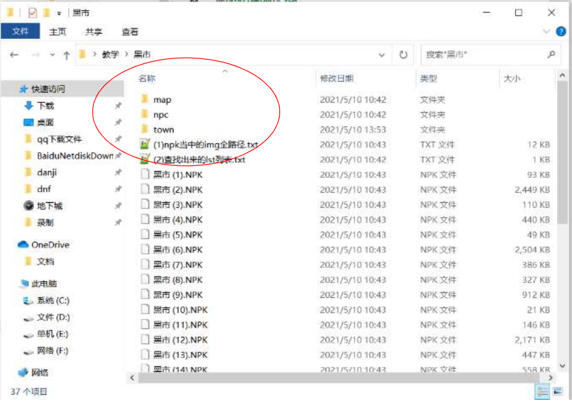Screen dimensions: 572x405
Task: Select the 地下城 item in sidebar
Action: (x=49, y=205)
